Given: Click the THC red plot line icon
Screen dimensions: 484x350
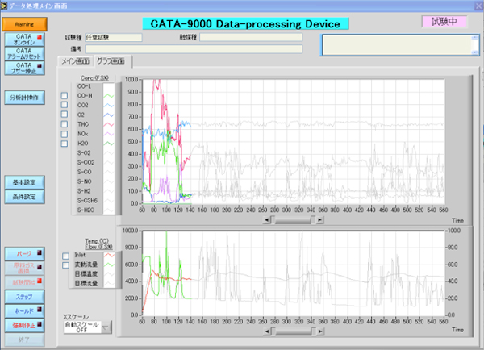Looking at the screenshot, I should click(x=108, y=124).
